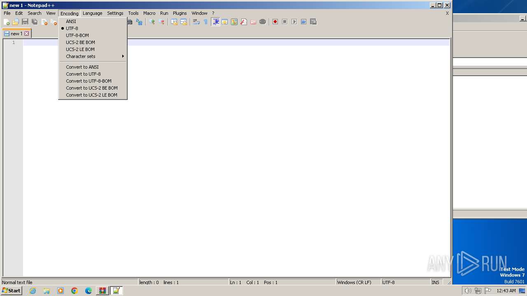Open Define Your Language toolbar icon
The height and width of the screenshot is (296, 527).
pyautogui.click(x=225, y=22)
